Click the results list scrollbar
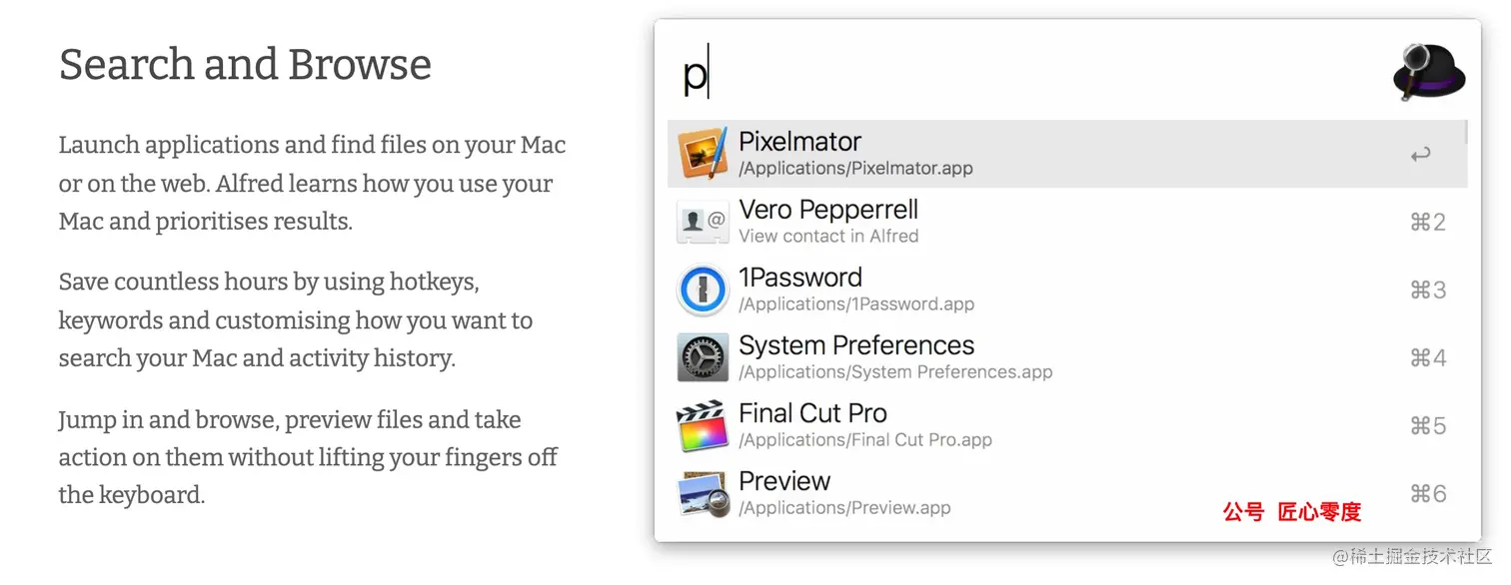1511x585 pixels. (x=1466, y=131)
